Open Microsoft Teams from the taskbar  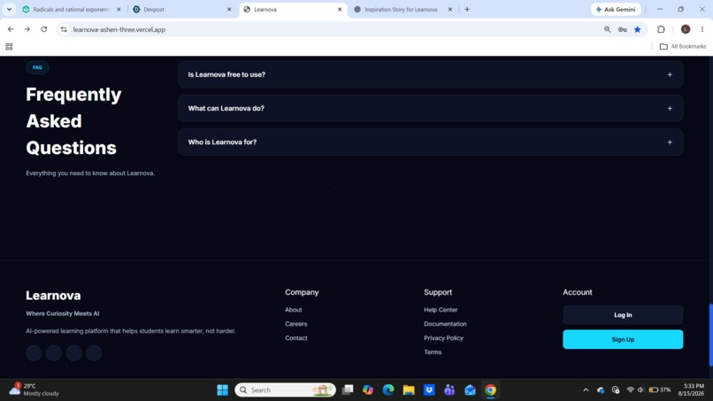point(449,390)
